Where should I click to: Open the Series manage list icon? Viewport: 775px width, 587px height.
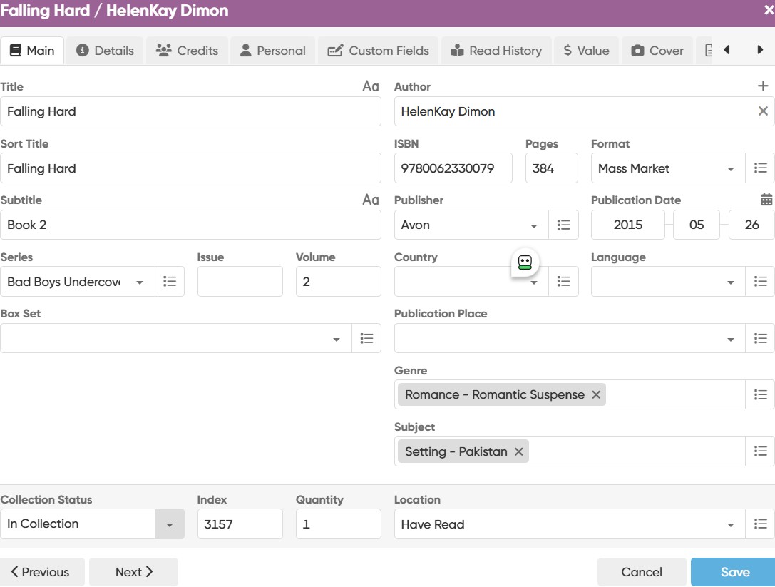point(170,282)
